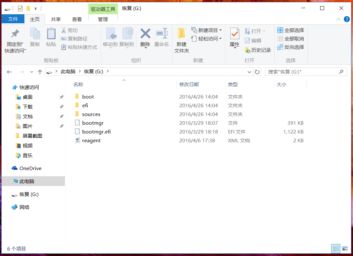Open the address bar history dropdown

(x=249, y=72)
